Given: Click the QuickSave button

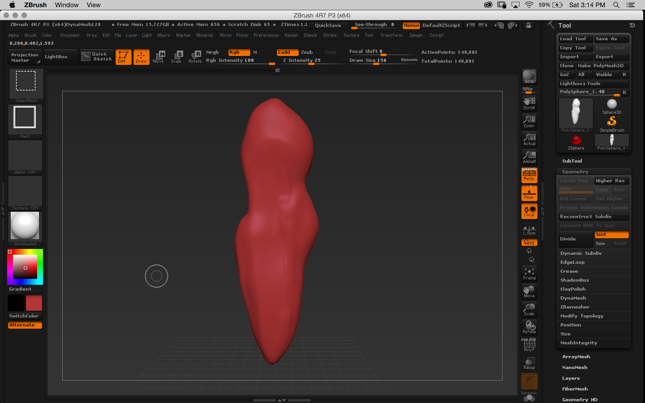Looking at the screenshot, I should [328, 25].
